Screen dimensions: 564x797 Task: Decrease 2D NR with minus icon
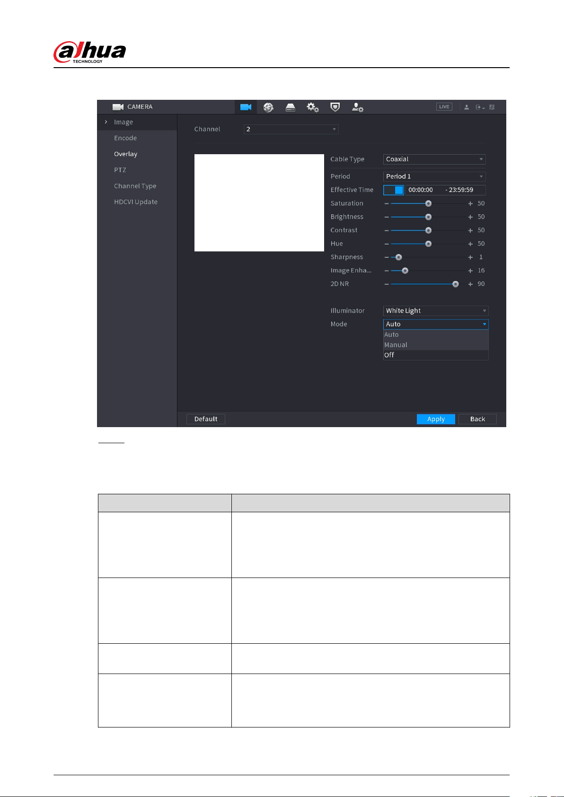pos(387,284)
